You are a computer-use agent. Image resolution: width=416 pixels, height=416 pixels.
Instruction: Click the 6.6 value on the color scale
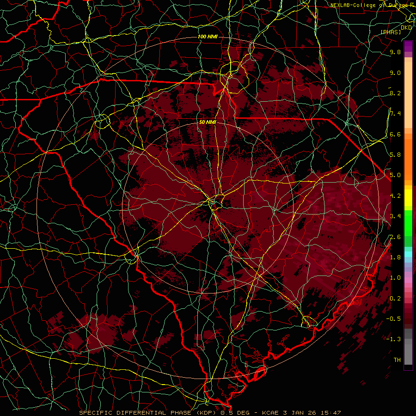pyautogui.click(x=395, y=134)
